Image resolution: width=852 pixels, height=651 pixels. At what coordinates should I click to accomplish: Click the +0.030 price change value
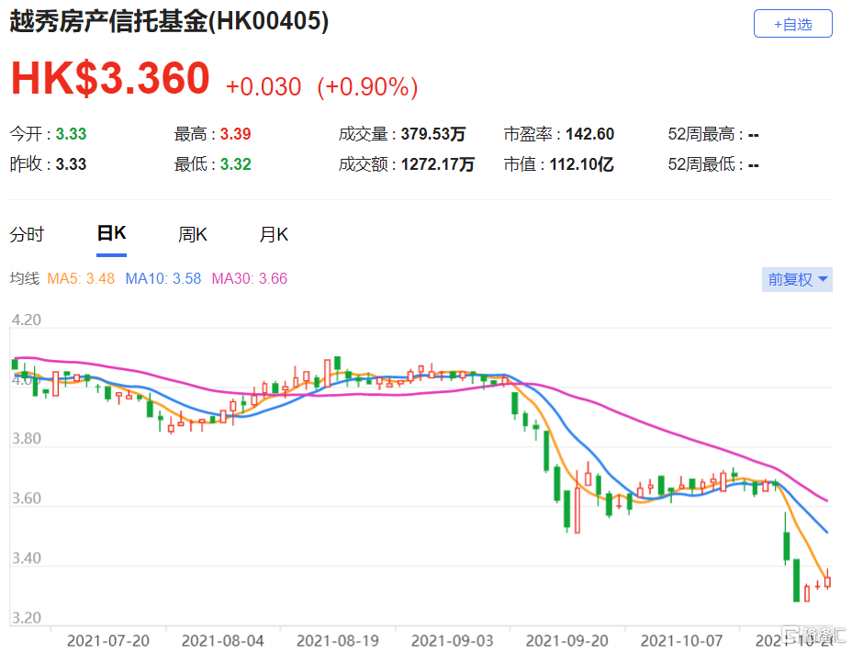(x=263, y=87)
